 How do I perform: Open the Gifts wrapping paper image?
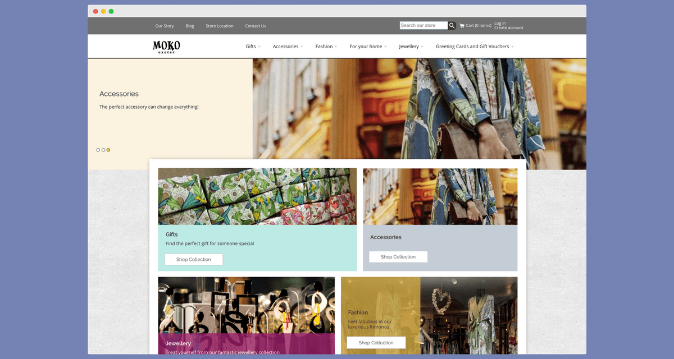click(x=257, y=196)
